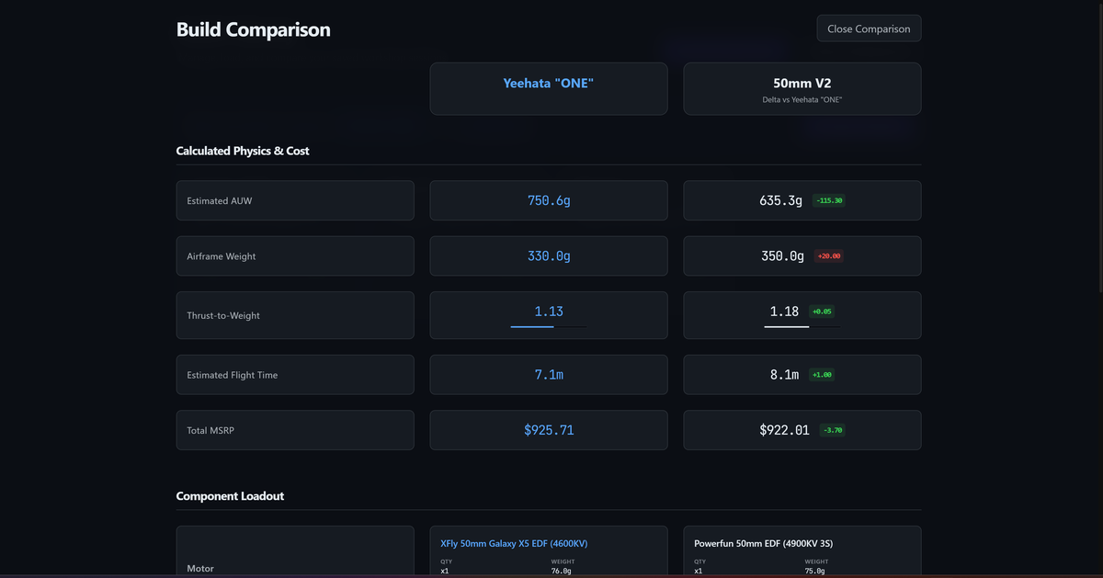Click the -3.70 MSRP difference badge
1103x578 pixels.
(832, 430)
